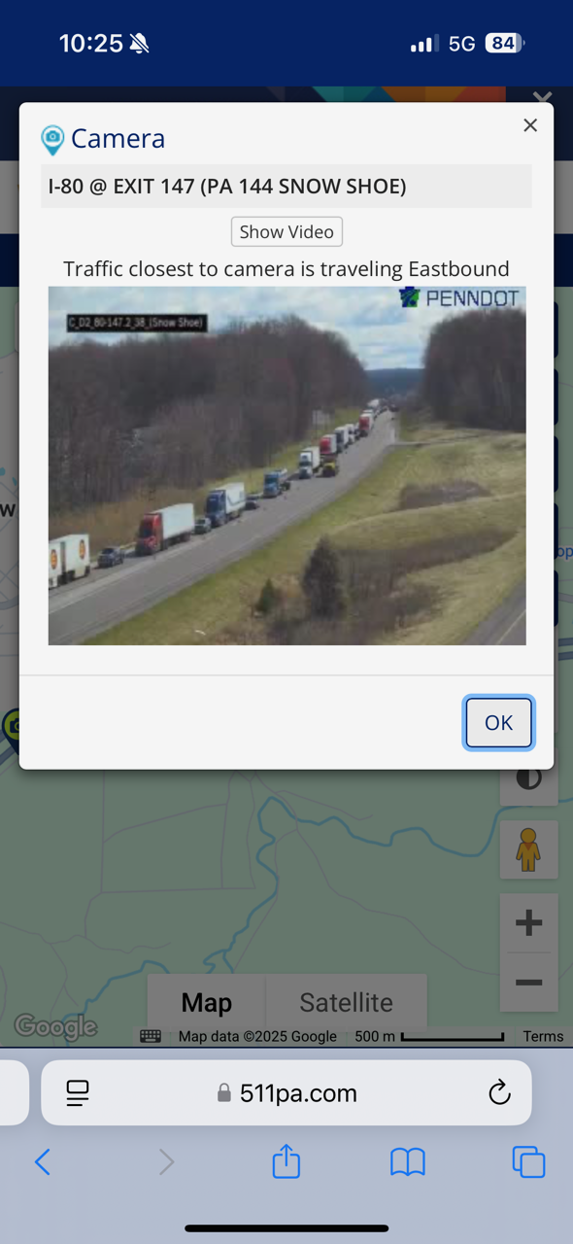Open the Safari page settings reader icon
Screen dimensions: 573x1244
tap(78, 1093)
